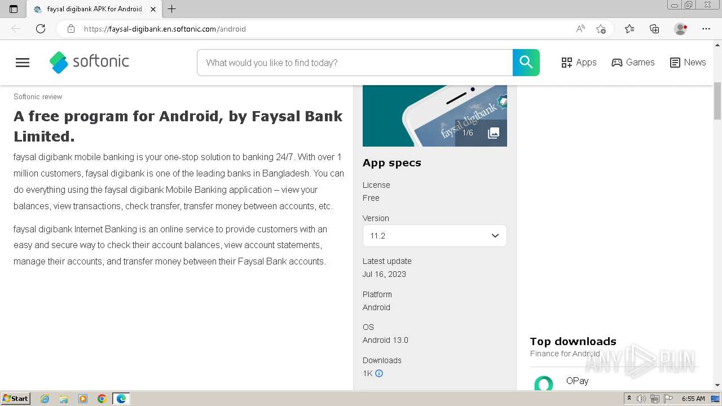Click the scrollbar down arrow
This screenshot has width=722, height=406.
click(x=717, y=385)
